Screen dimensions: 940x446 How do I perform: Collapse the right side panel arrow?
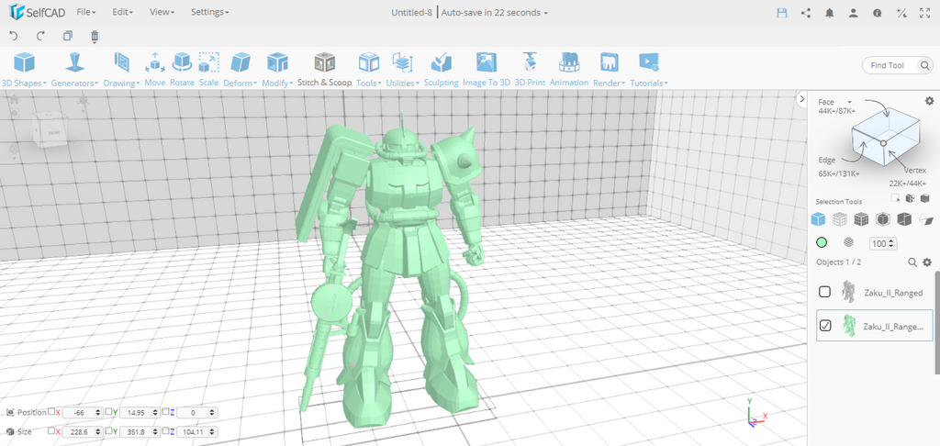point(802,99)
